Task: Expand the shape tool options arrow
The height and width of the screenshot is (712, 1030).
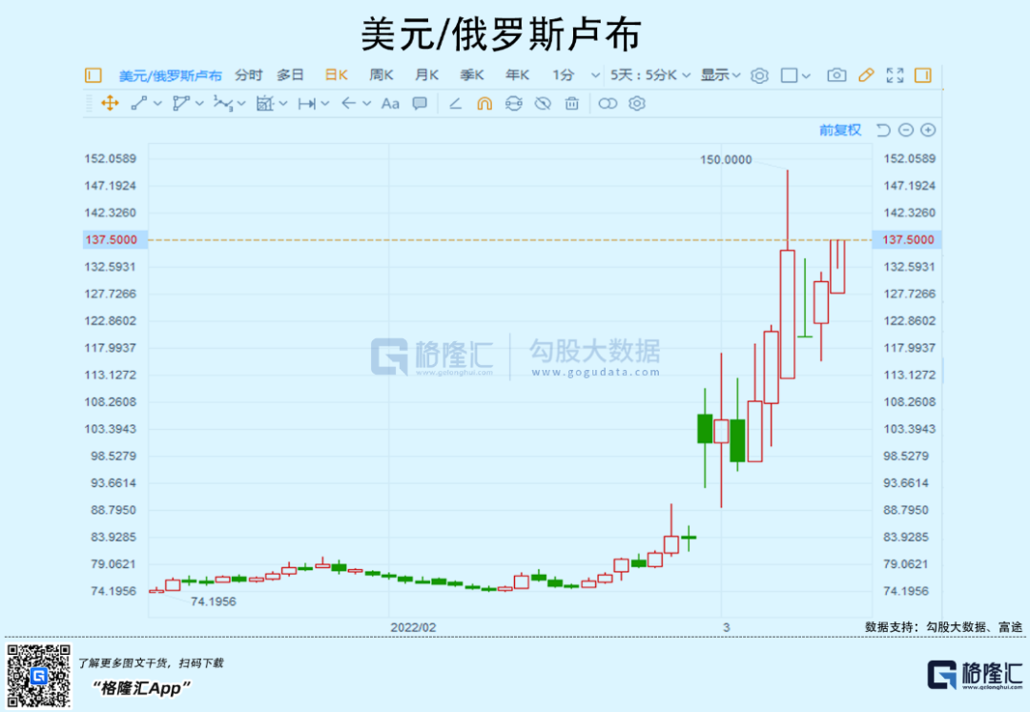Action: pos(199,104)
